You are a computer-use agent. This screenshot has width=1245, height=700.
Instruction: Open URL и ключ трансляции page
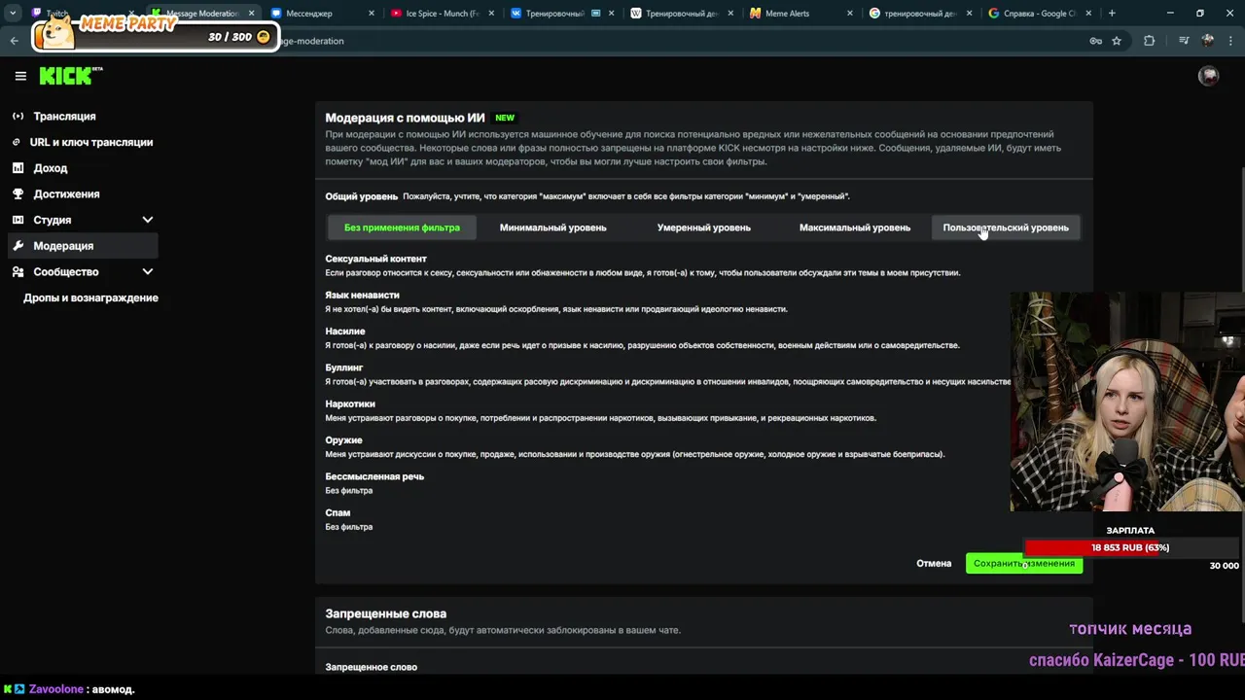pos(91,142)
